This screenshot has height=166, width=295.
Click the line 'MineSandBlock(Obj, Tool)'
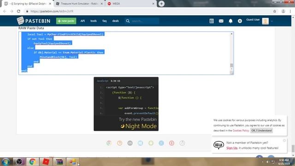pyautogui.click(x=58, y=57)
